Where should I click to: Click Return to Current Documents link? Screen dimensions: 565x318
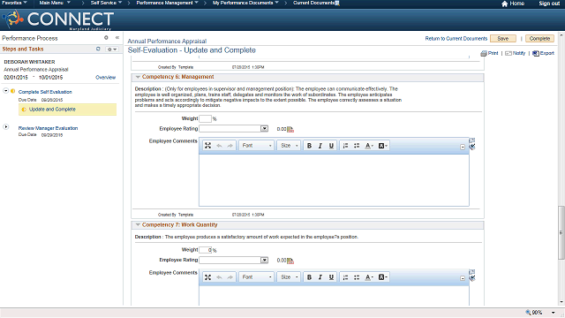pyautogui.click(x=456, y=39)
